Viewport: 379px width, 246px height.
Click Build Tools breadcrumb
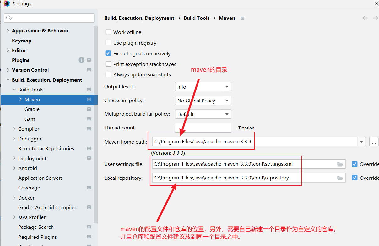pyautogui.click(x=197, y=18)
